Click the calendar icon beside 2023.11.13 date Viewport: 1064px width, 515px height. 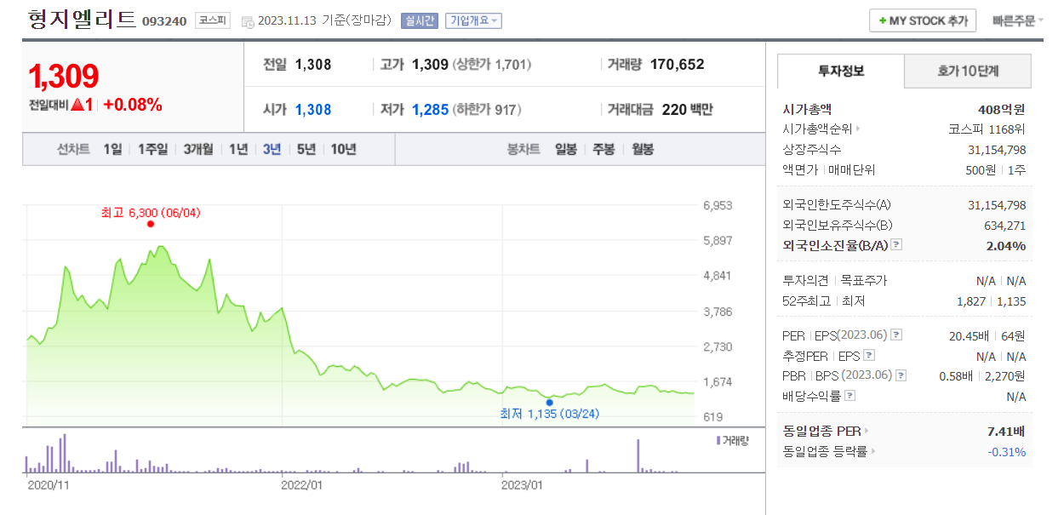point(248,21)
